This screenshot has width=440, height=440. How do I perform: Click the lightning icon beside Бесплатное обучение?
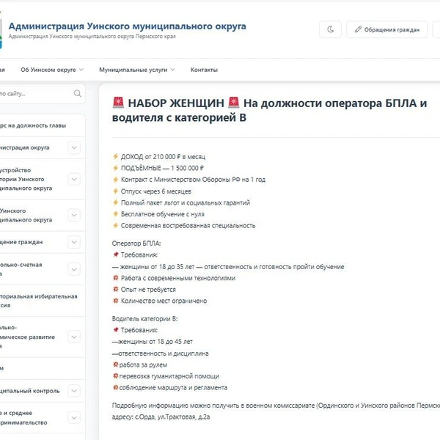point(115,214)
